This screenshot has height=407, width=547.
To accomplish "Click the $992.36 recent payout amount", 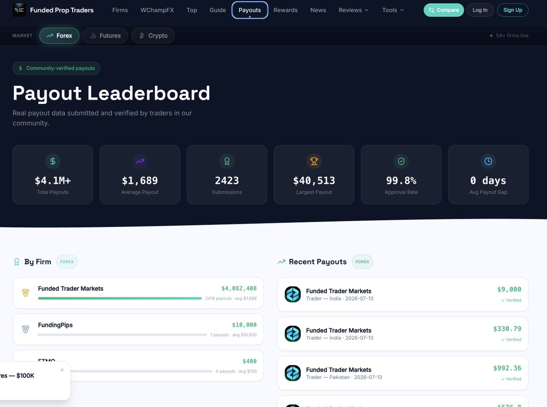I will 507,368.
